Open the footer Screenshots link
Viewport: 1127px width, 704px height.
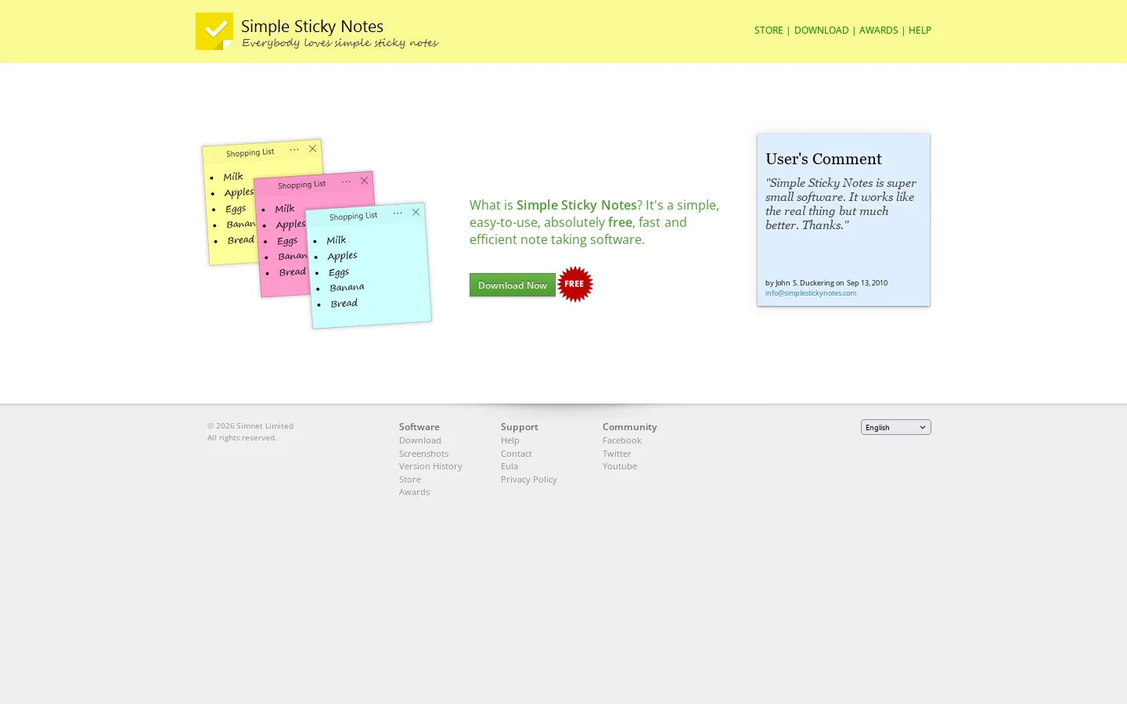pyautogui.click(x=423, y=454)
